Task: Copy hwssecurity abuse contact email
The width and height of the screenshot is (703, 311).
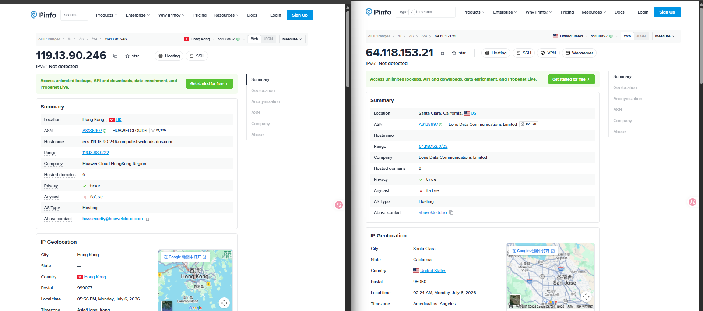Action: tap(147, 219)
